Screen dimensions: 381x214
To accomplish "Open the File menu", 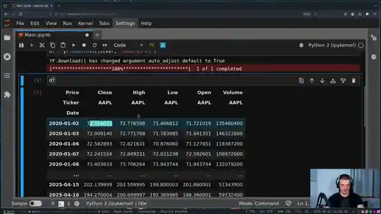I will [x=20, y=23].
